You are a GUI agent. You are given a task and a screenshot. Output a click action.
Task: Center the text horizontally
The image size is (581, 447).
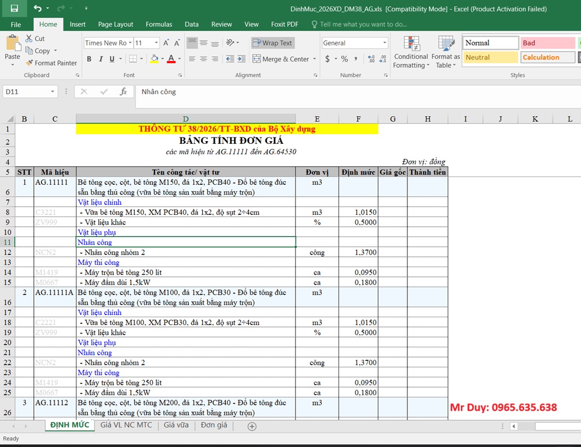[204, 59]
